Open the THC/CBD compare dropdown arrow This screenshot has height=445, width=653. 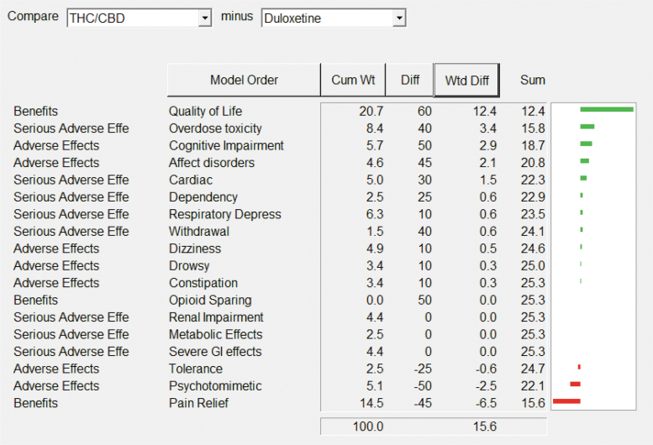click(204, 18)
